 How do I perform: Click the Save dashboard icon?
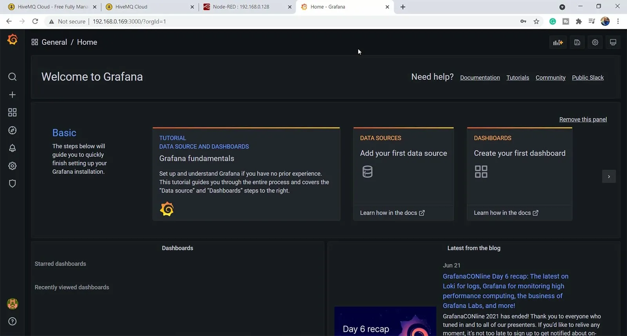coord(577,42)
